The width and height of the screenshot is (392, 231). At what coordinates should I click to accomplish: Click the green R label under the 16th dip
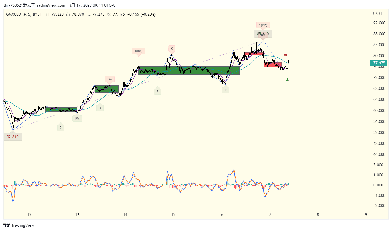(226, 90)
